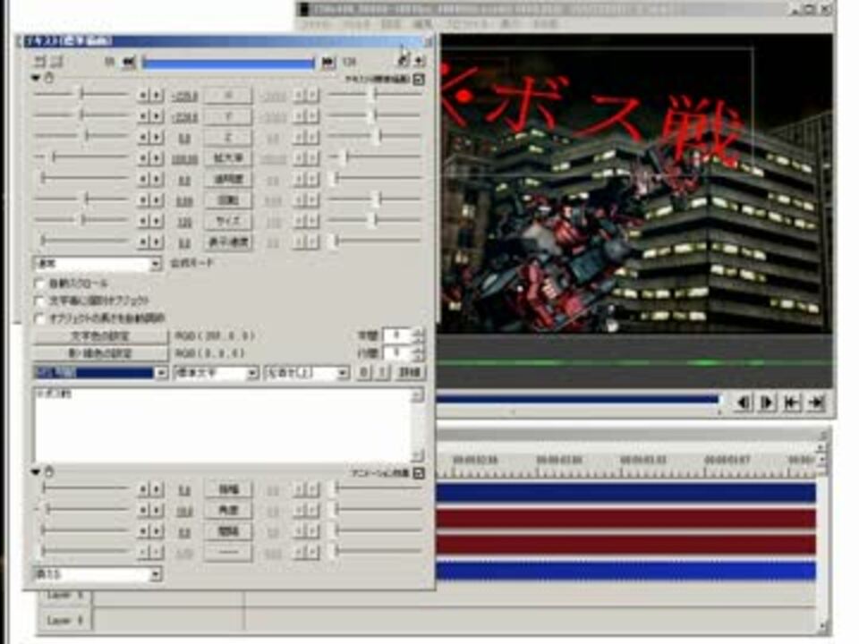The width and height of the screenshot is (859, 644).
Task: Decrease 透明度 value with left arrow
Action: point(143,179)
